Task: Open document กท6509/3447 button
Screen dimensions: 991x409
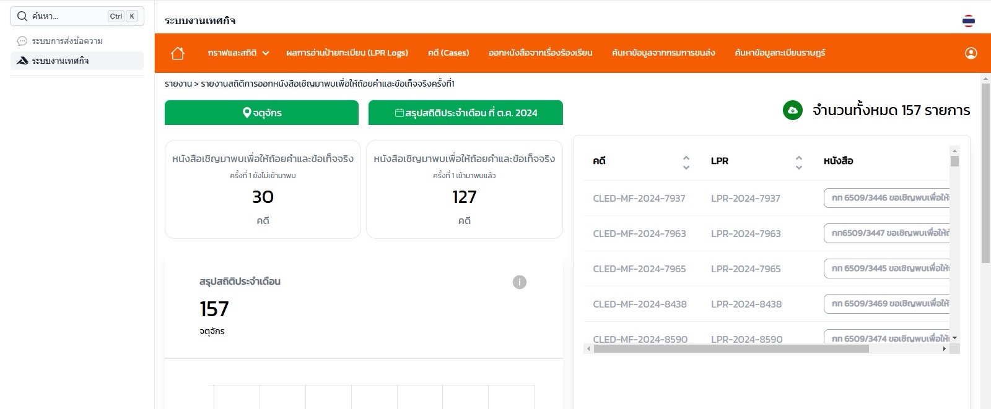Action: tap(887, 233)
